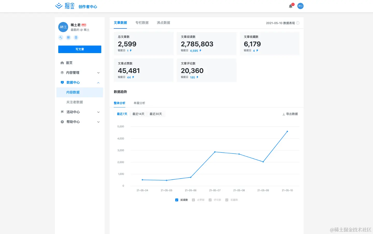Viewport: 373px width, 234px height.
Task: Toggle the 点赞数 checkbox
Action: coord(193,200)
